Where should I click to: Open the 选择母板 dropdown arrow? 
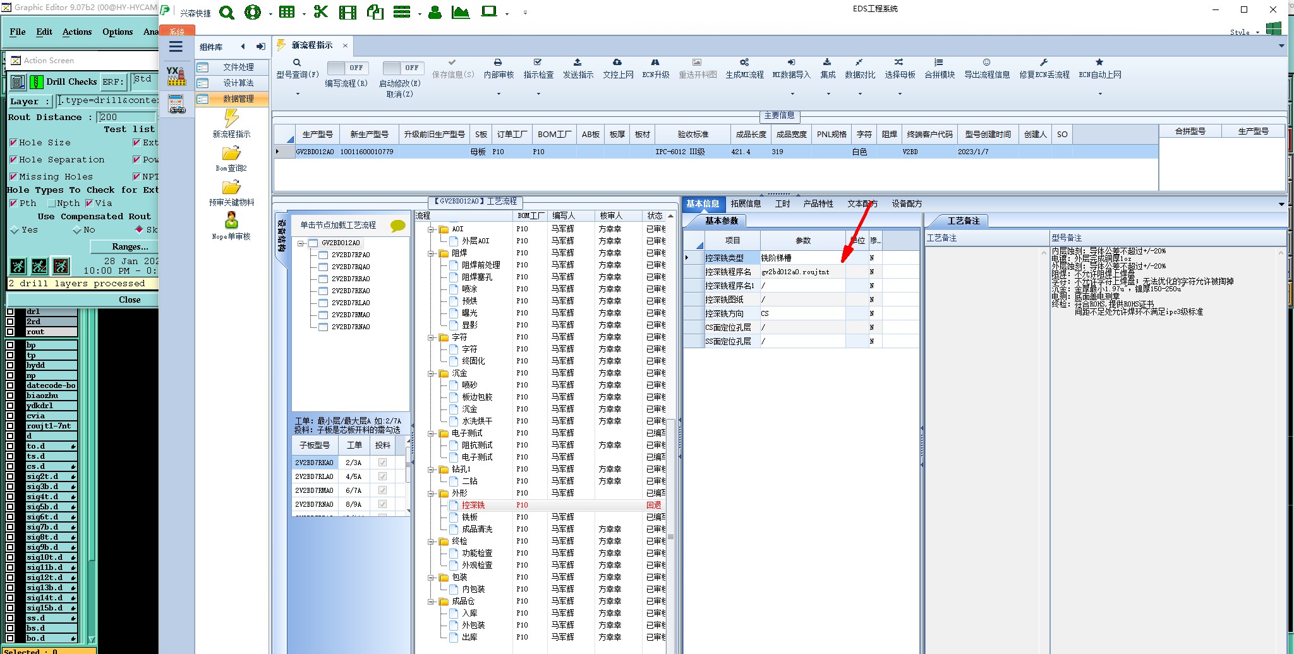(900, 94)
